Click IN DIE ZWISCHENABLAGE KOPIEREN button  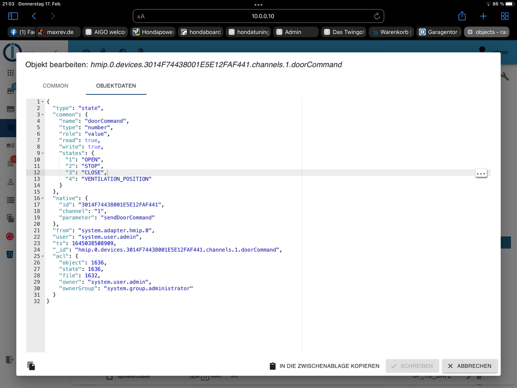(324, 366)
